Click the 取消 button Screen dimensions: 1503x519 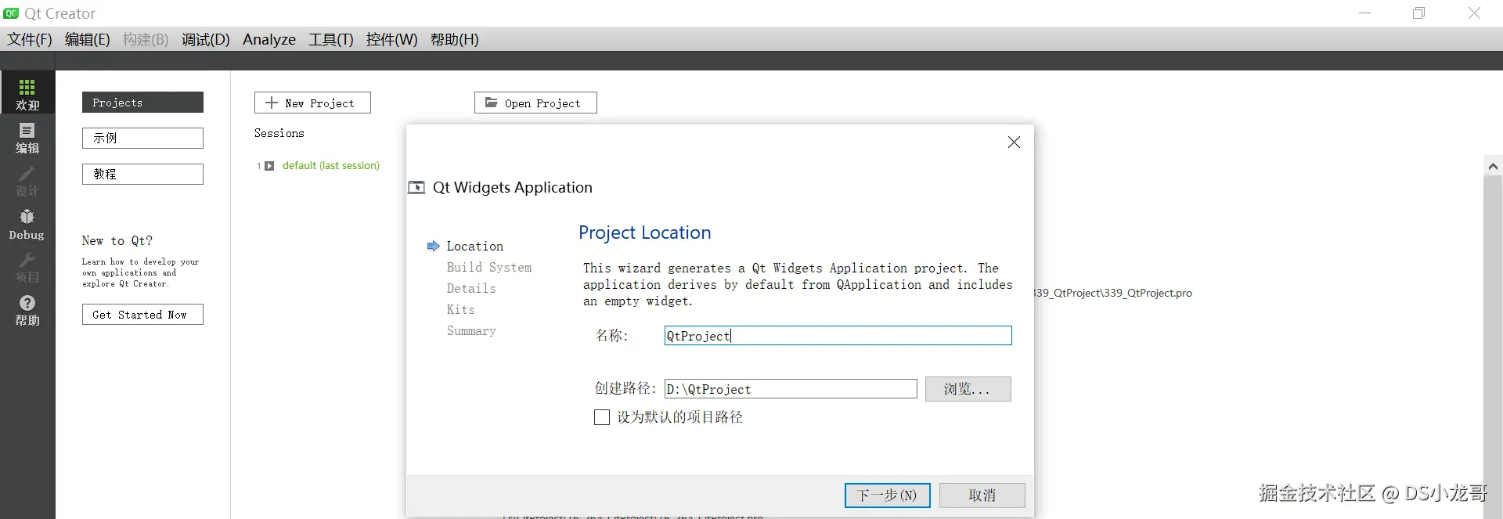(982, 496)
